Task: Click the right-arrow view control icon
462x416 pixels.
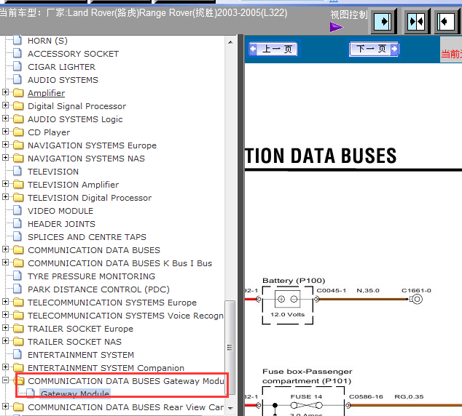Action: click(x=383, y=22)
